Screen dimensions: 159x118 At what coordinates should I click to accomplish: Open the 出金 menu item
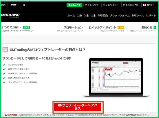[93, 15]
